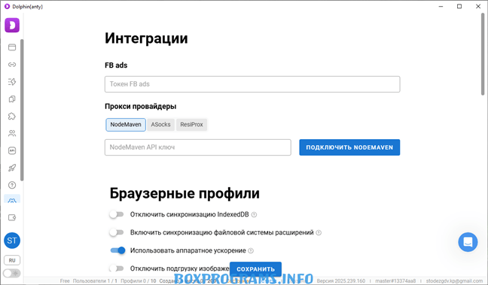Open the support chat bubble
Screen dimensions: 488x285
click(468, 242)
